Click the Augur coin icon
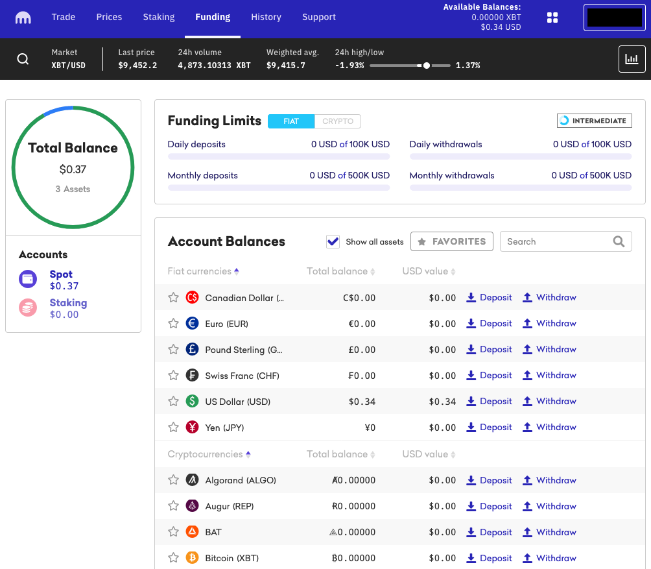The height and width of the screenshot is (569, 651). tap(192, 506)
